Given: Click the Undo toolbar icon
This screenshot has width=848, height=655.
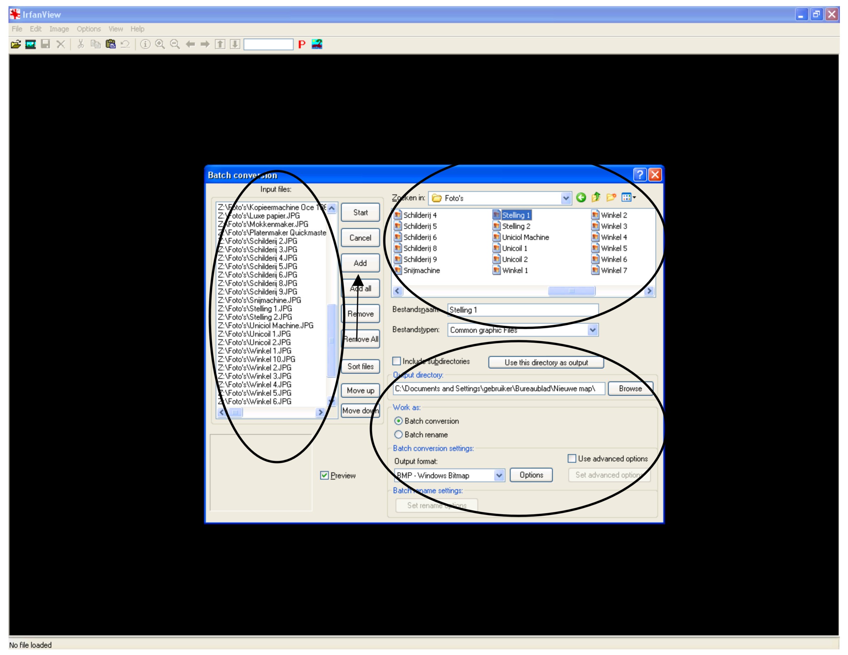Looking at the screenshot, I should [125, 44].
